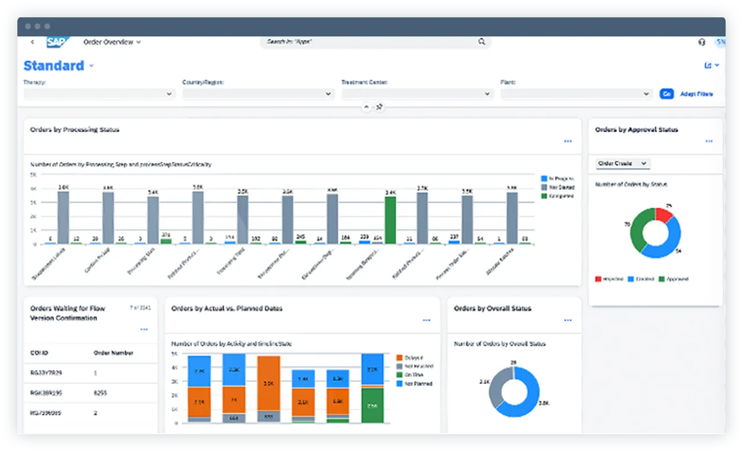Open the help icon in the header
Viewport: 743px width, 451px height.
pyautogui.click(x=701, y=42)
